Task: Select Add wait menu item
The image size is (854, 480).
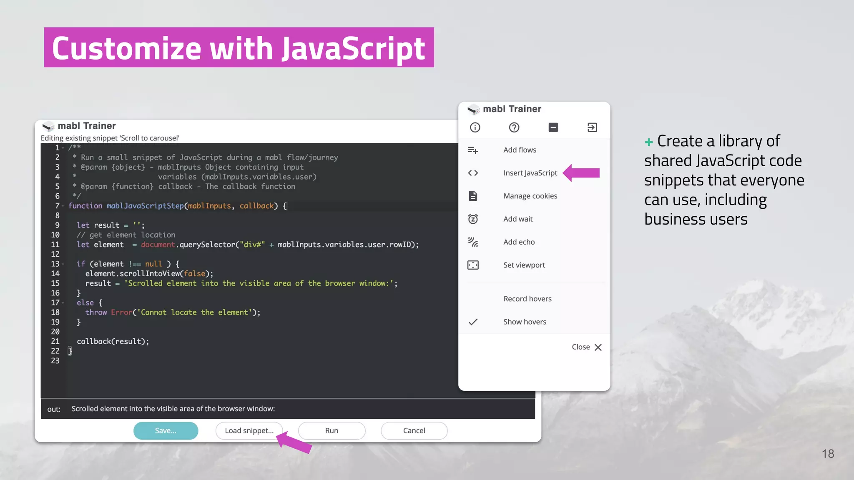Action: pos(517,219)
